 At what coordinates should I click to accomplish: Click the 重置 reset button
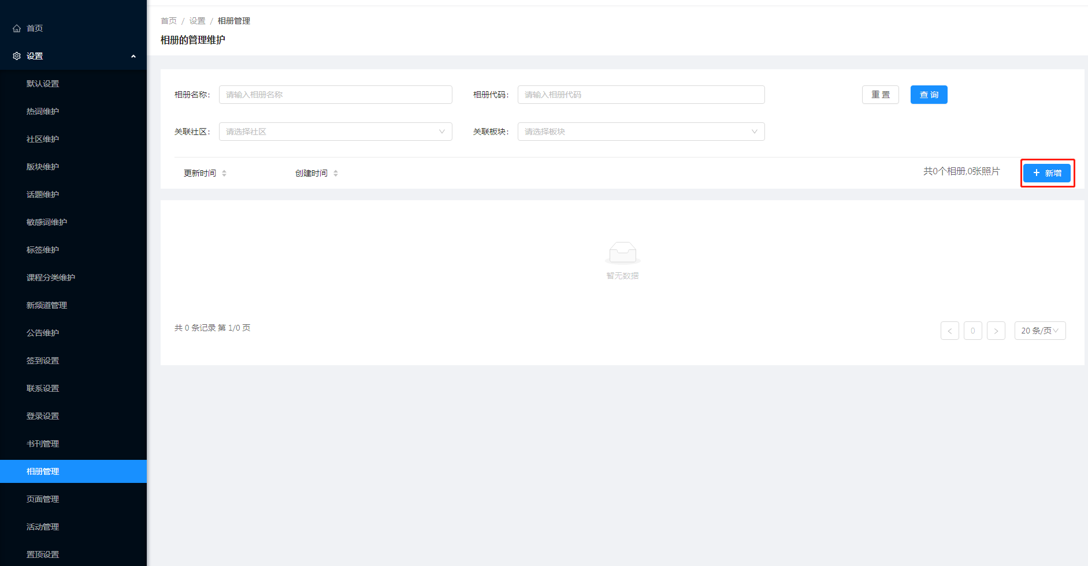click(x=881, y=95)
